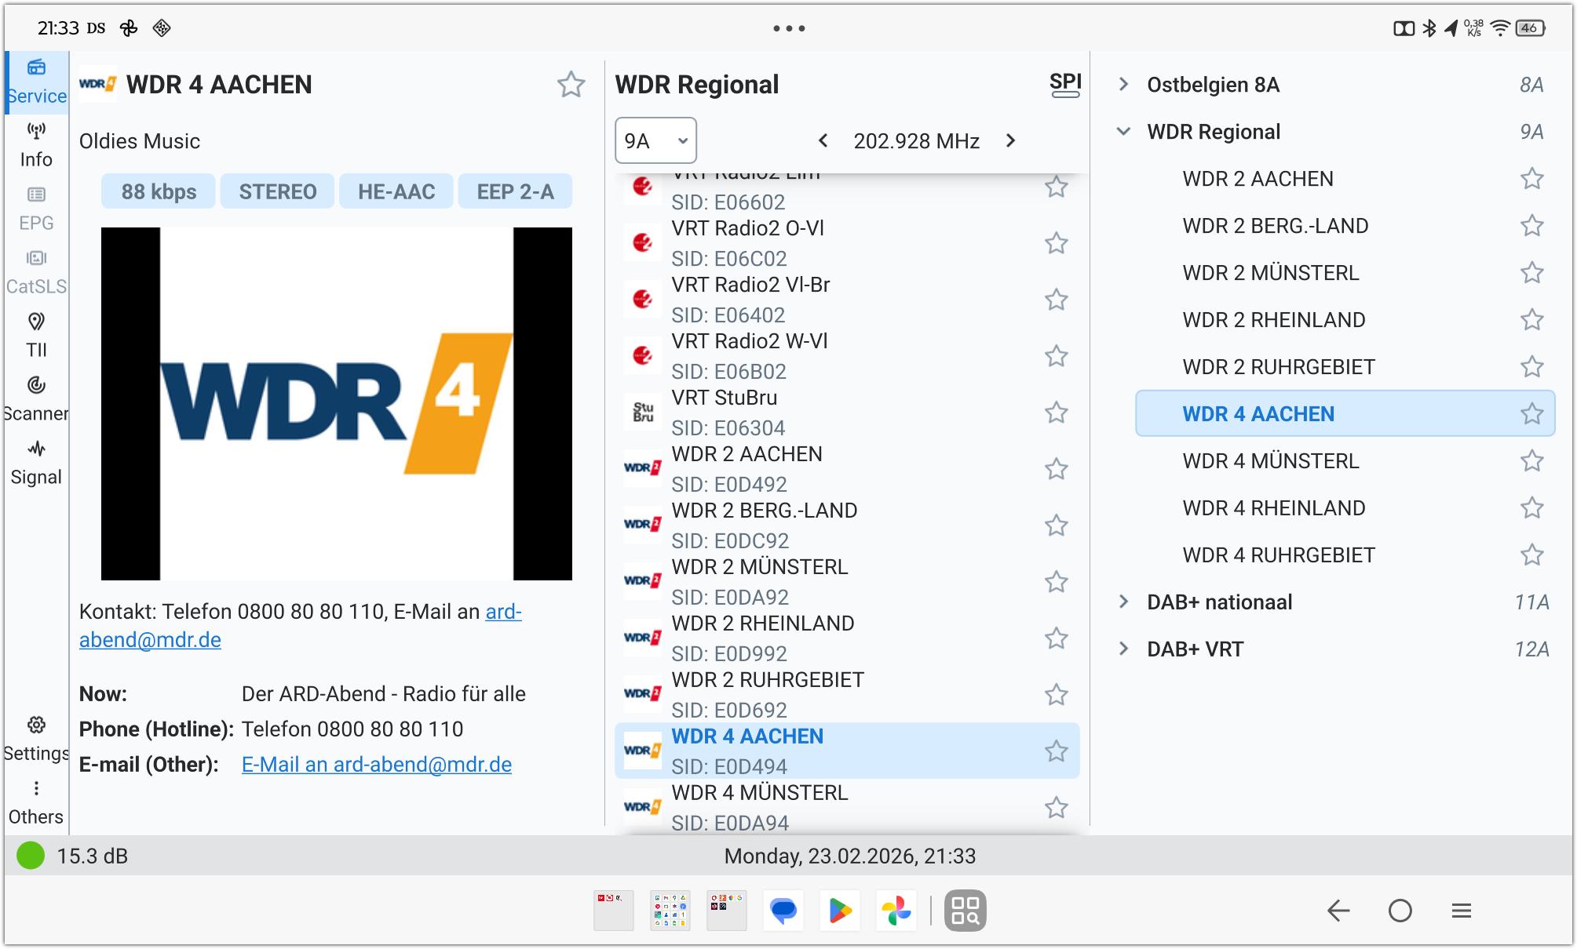This screenshot has height=949, width=1577.
Task: Step to previous frequency with left arrow
Action: tap(823, 141)
